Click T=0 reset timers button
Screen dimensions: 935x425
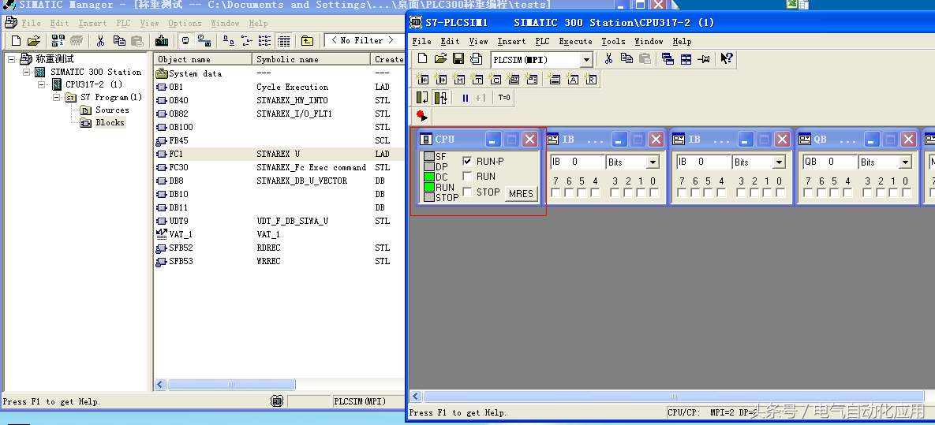(x=504, y=97)
